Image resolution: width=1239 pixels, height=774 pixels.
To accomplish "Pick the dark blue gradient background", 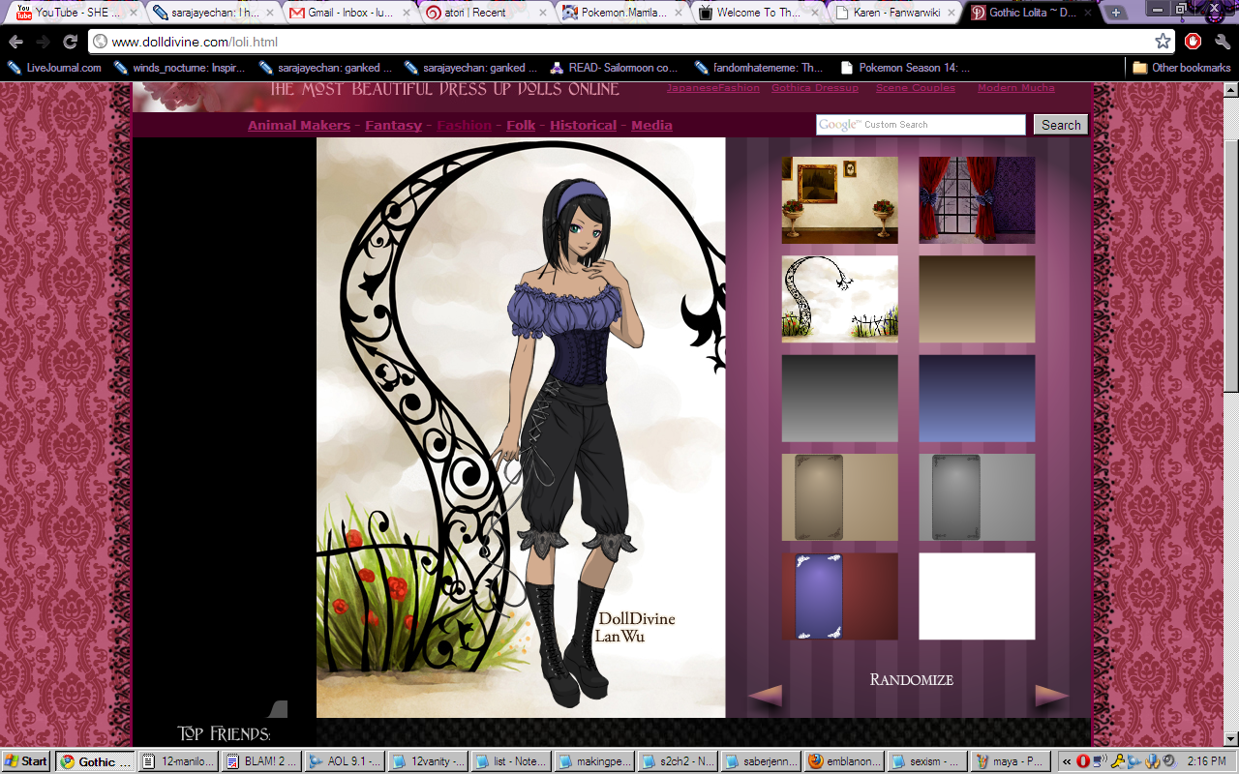I will click(977, 398).
